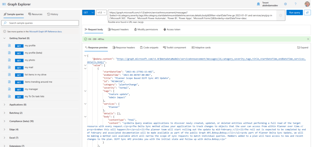Click the startDateTime value 2023-01-27T02:15:48Z
The width and height of the screenshot is (312, 147).
pyautogui.click(x=140, y=72)
